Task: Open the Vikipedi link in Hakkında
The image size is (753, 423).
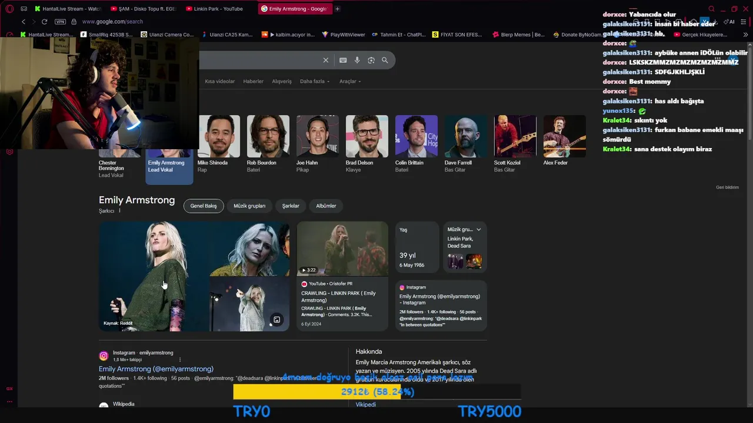Action: pyautogui.click(x=365, y=404)
